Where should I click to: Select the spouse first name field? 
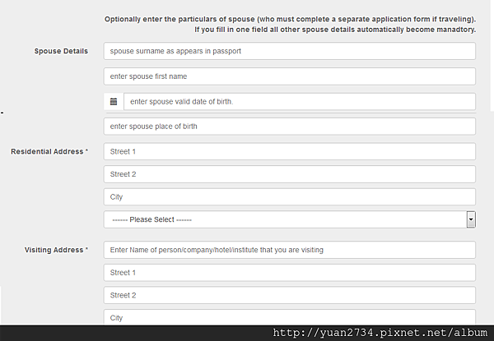[290, 76]
